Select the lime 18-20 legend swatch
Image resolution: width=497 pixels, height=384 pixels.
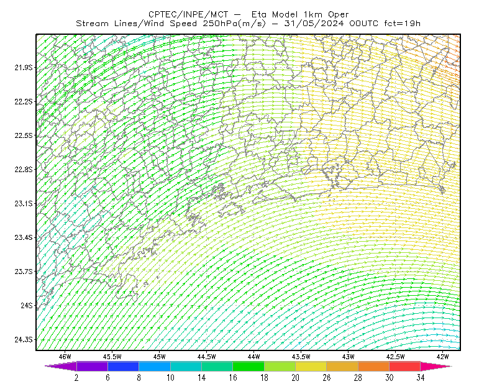point(280,366)
